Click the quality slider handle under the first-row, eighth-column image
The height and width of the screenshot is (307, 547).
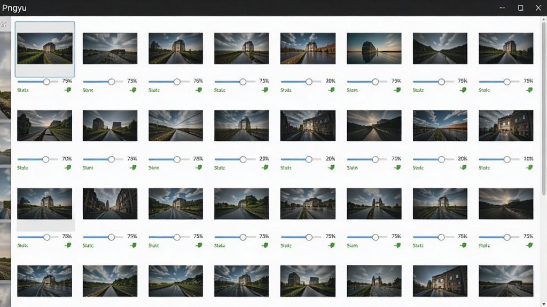pos(507,82)
